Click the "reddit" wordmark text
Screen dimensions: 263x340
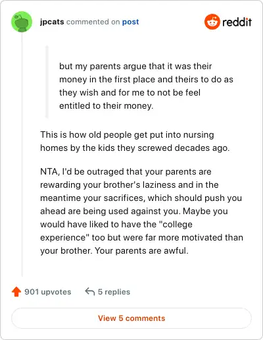(237, 22)
